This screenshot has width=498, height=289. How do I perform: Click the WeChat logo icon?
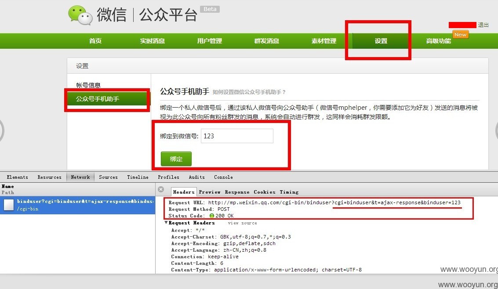tap(80, 15)
